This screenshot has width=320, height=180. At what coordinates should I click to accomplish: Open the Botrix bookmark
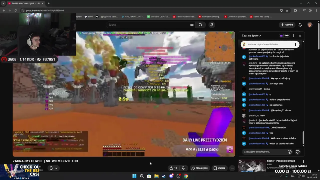(89, 17)
